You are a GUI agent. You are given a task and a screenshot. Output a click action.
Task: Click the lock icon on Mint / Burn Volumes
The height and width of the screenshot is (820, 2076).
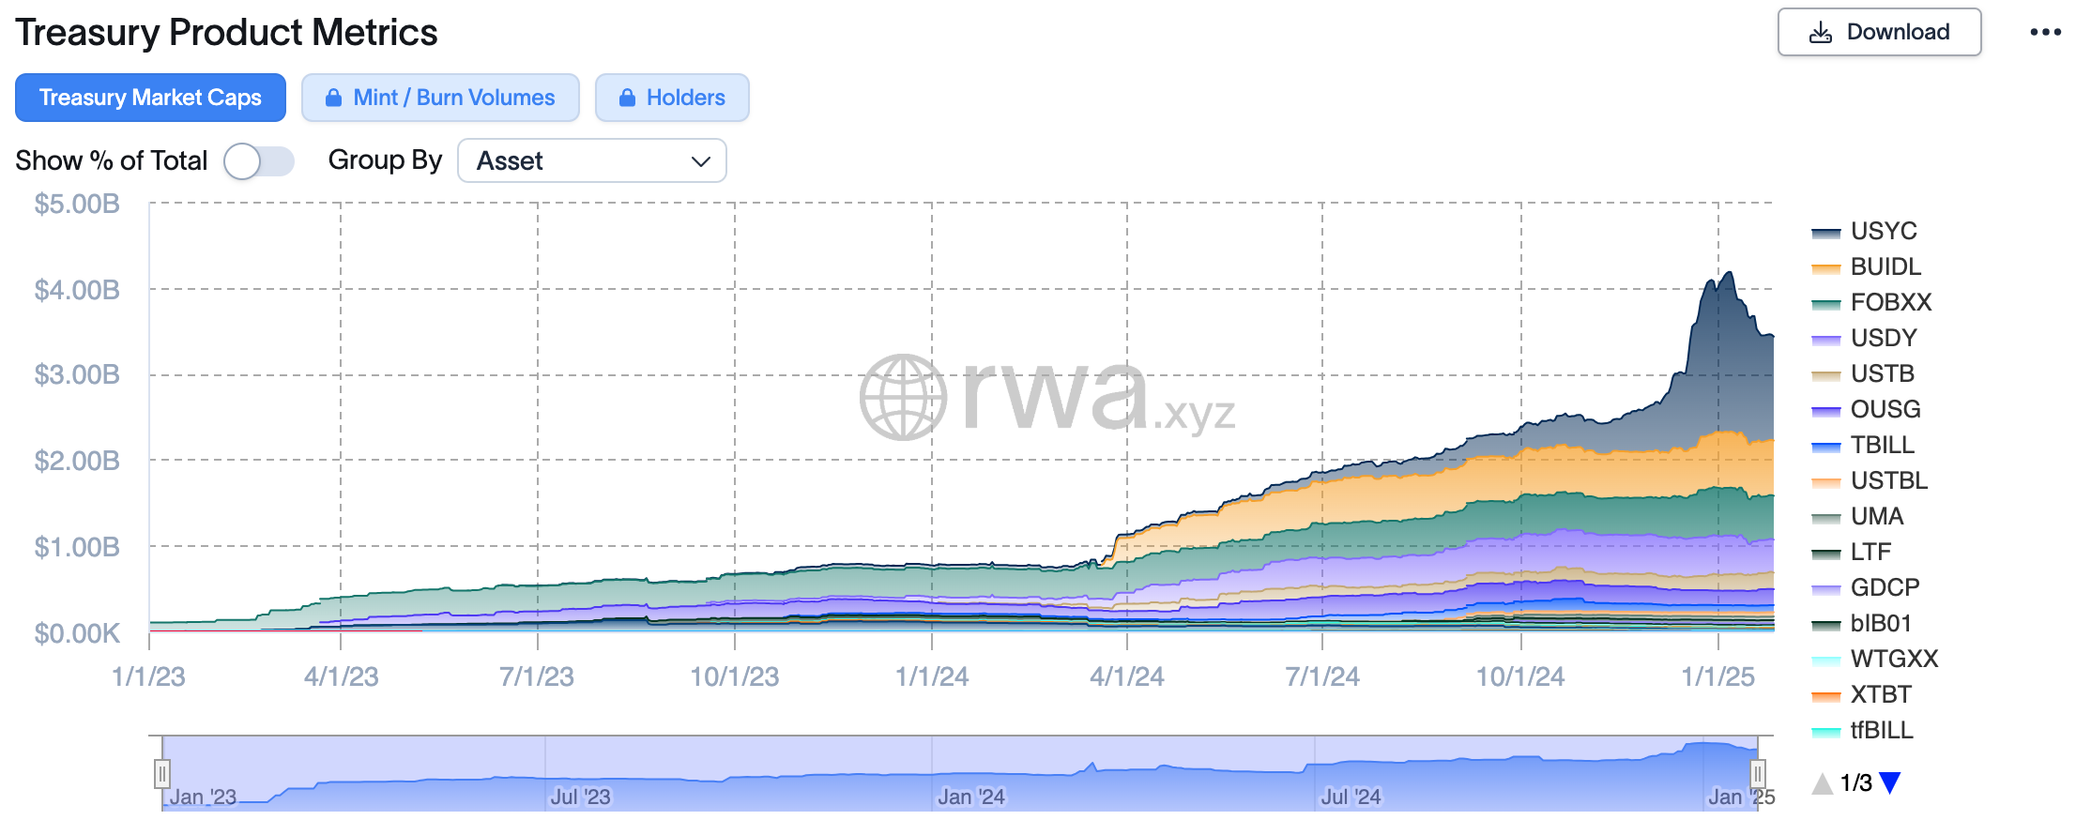click(333, 98)
